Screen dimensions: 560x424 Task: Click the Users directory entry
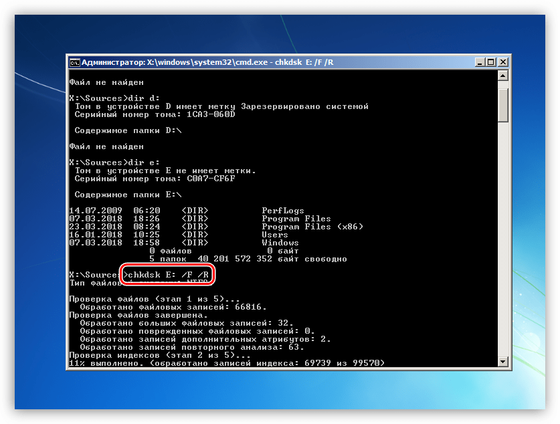pos(275,235)
